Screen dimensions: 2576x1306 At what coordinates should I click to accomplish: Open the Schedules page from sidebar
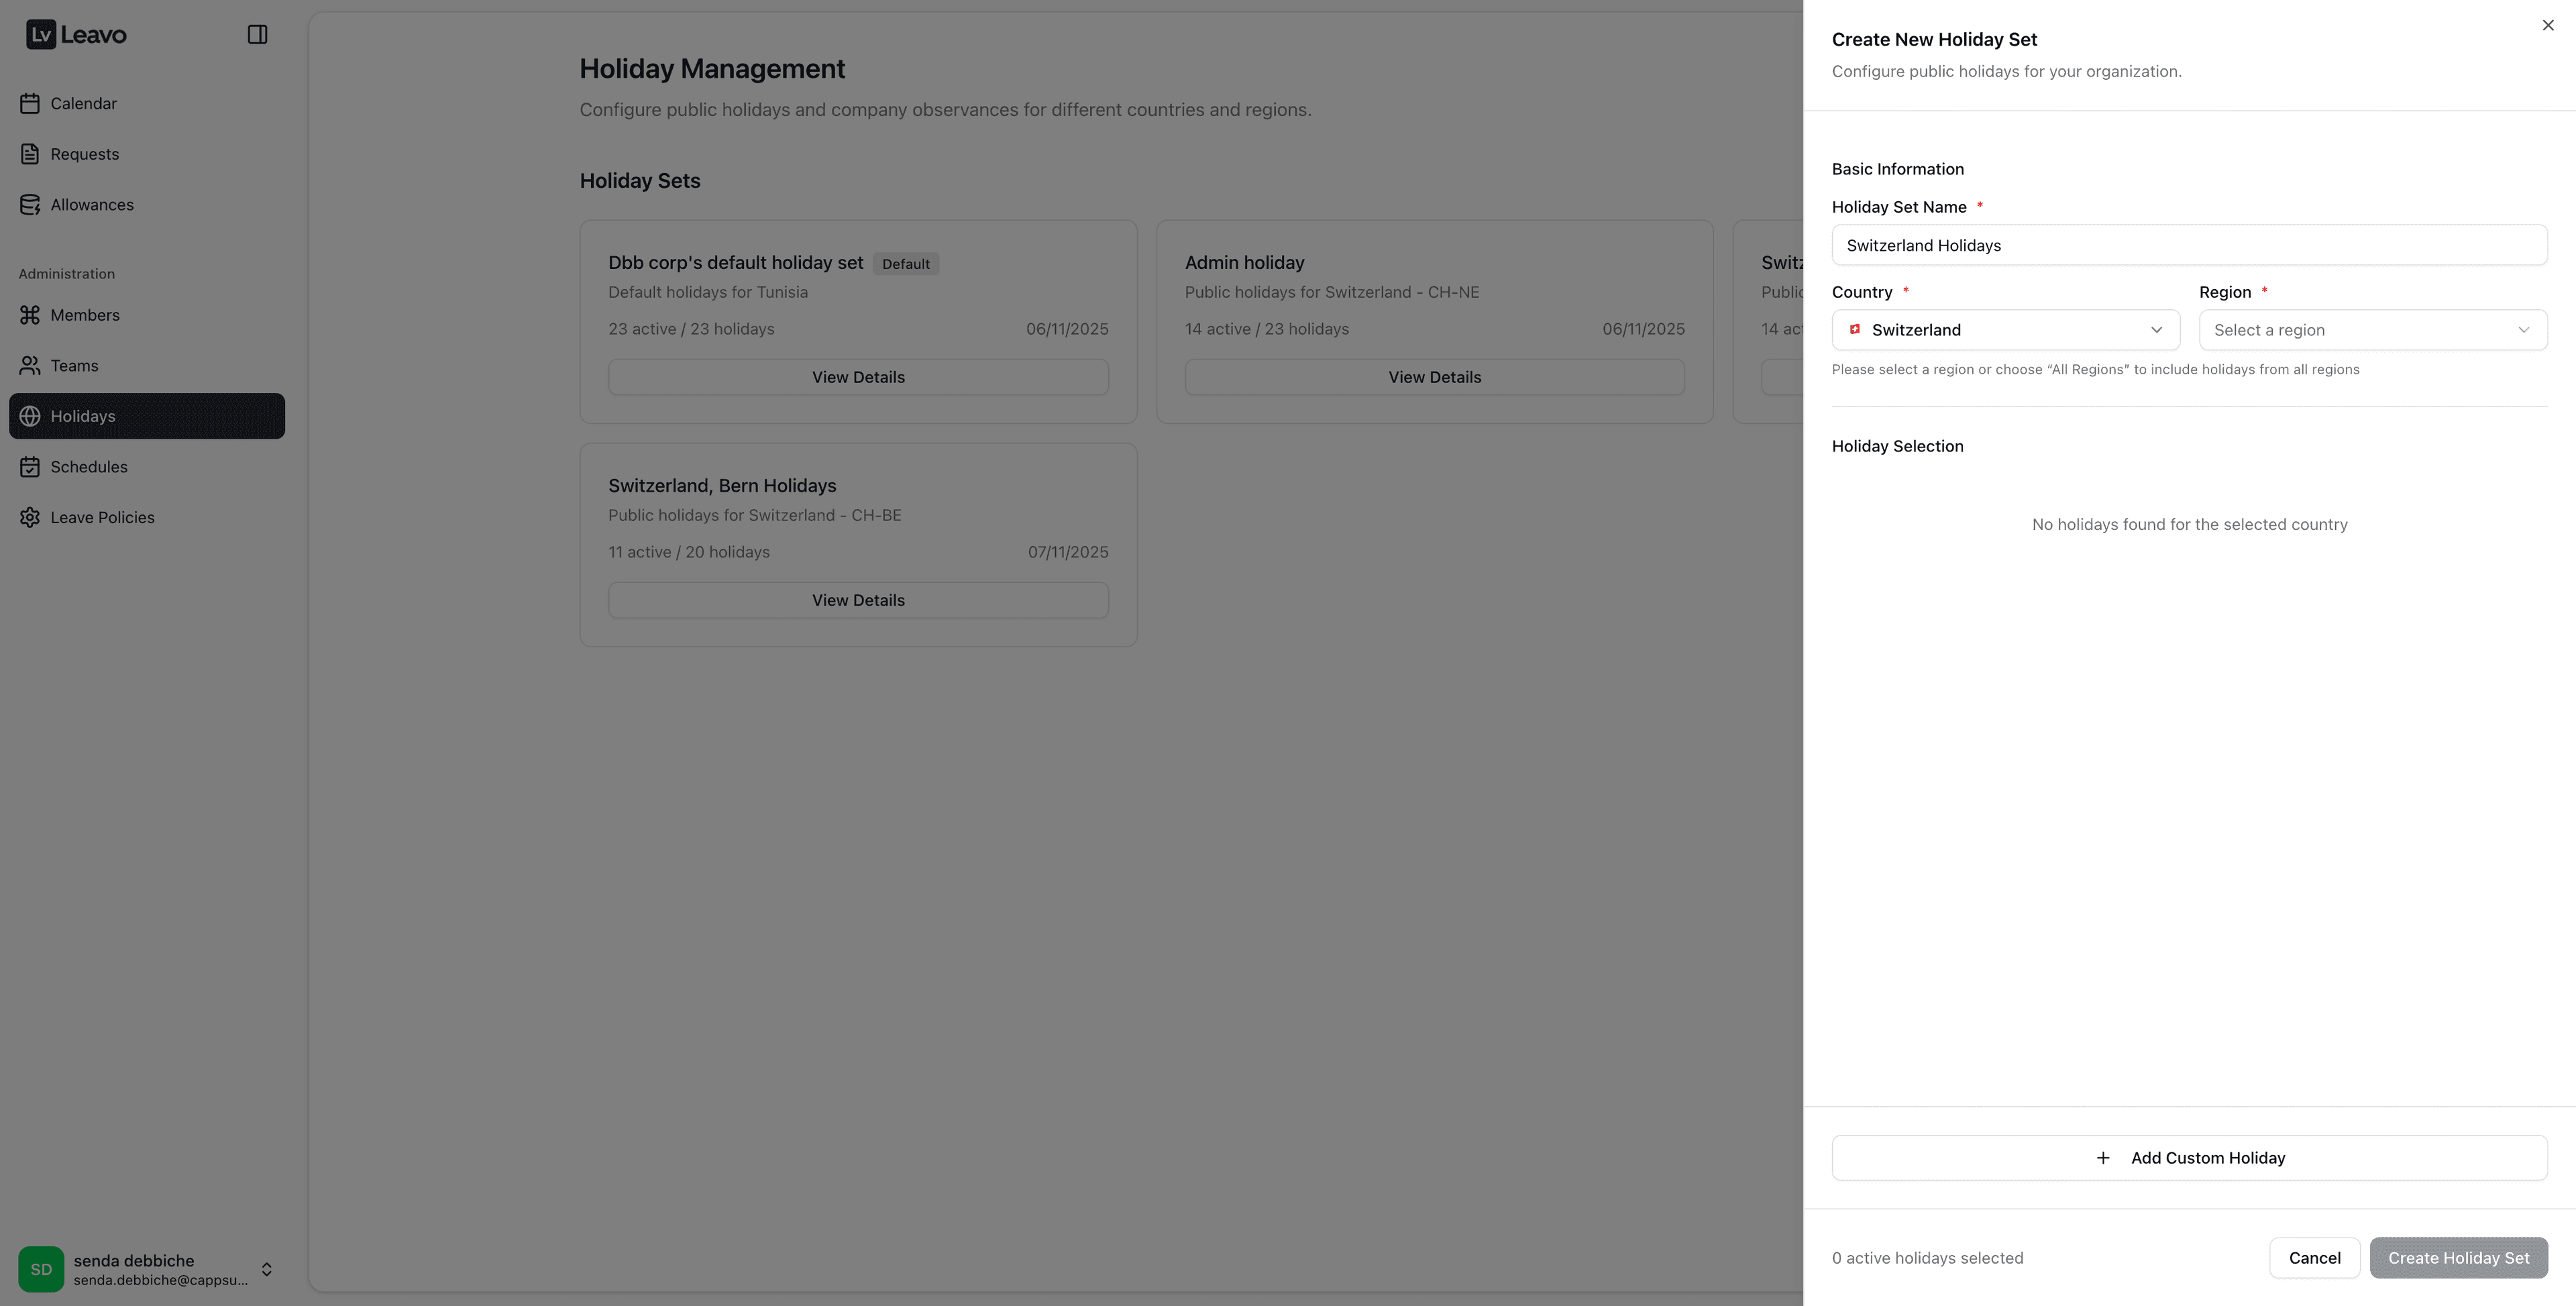tap(89, 467)
